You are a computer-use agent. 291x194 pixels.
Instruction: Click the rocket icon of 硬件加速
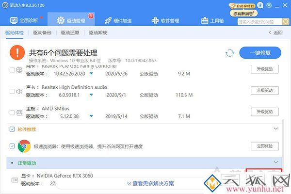[108, 20]
